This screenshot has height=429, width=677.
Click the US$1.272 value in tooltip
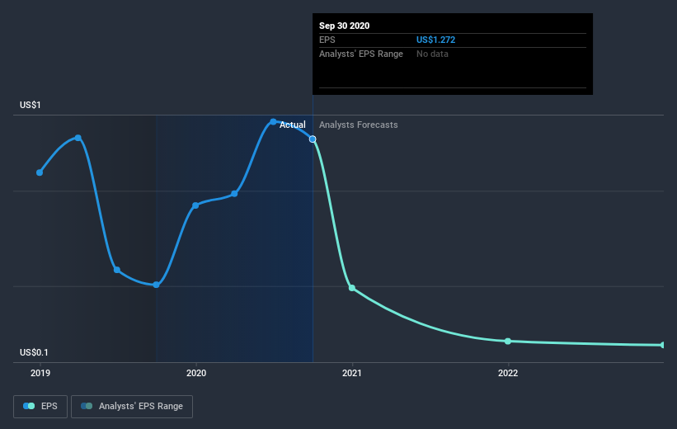coord(435,40)
